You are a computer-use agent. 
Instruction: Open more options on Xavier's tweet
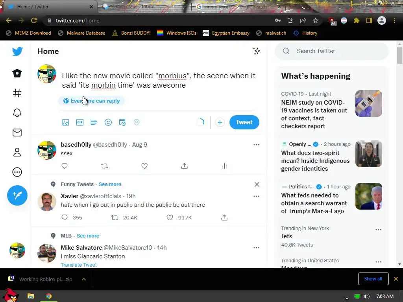point(256,196)
